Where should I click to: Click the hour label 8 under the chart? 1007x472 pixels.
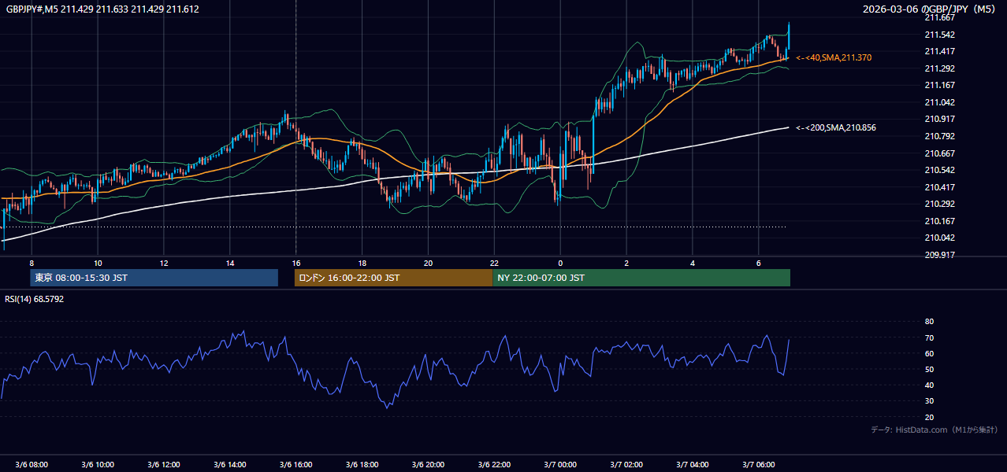32,263
